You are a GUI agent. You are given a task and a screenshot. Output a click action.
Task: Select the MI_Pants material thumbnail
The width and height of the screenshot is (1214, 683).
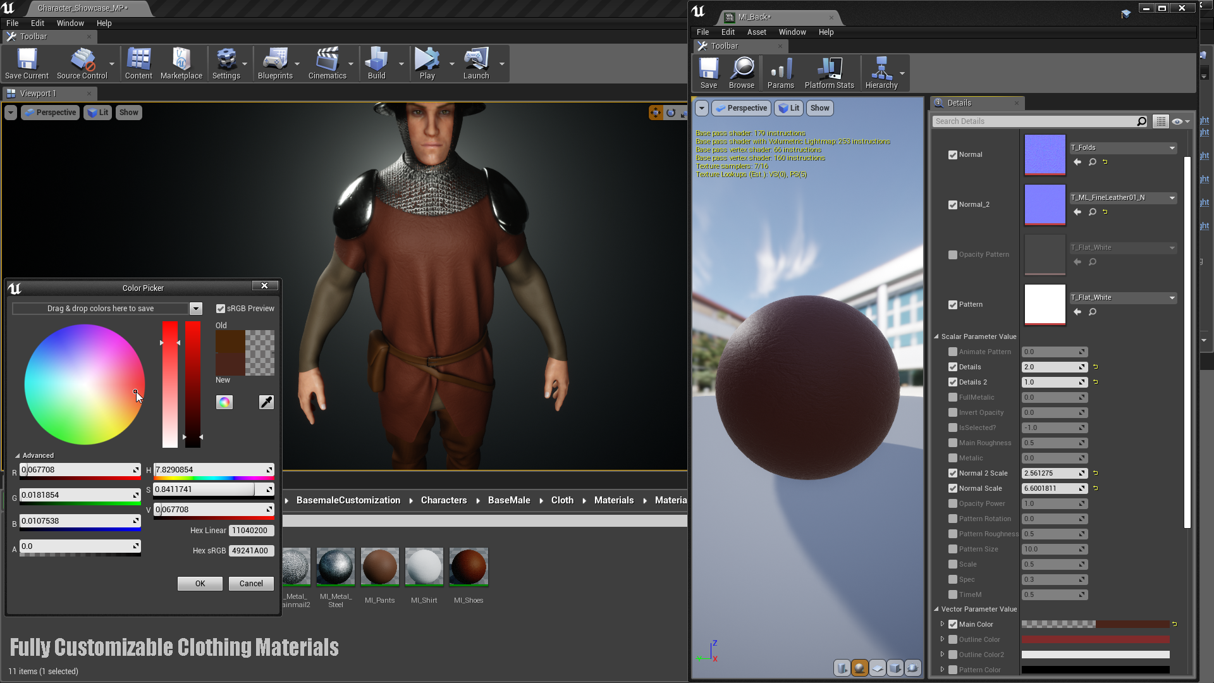coord(379,567)
